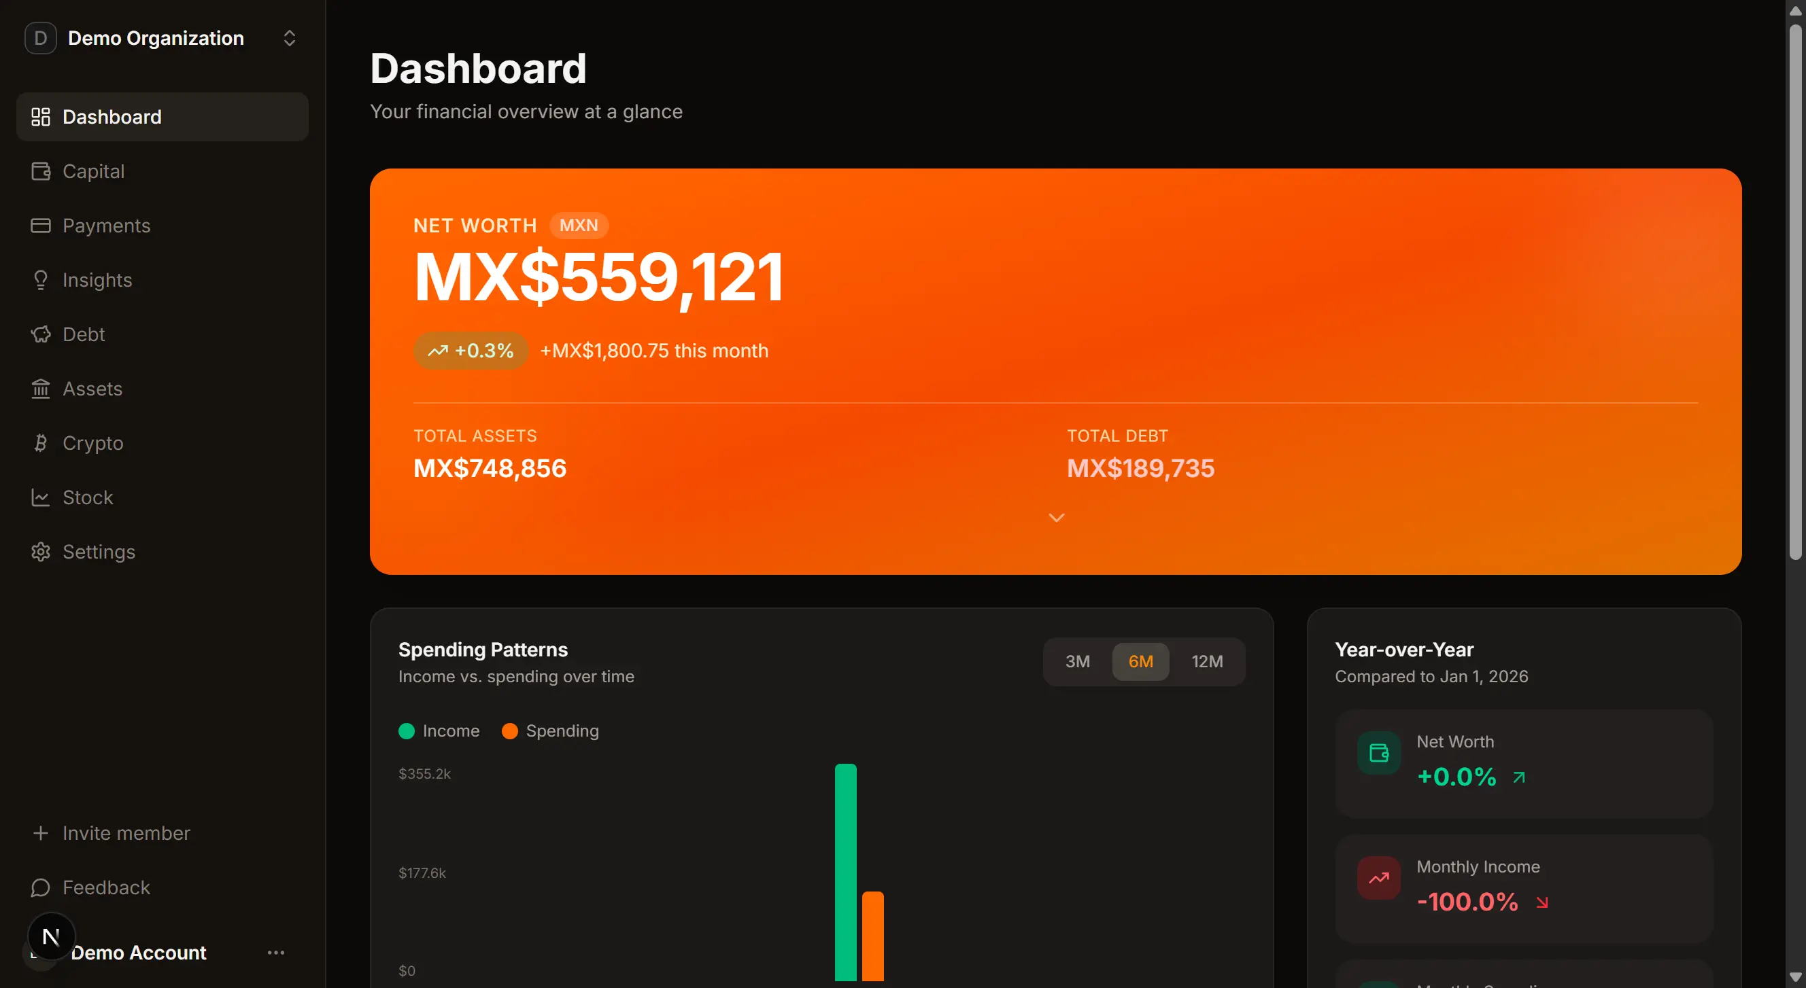This screenshot has height=988, width=1806.
Task: Click the Settings gear icon
Action: [41, 552]
